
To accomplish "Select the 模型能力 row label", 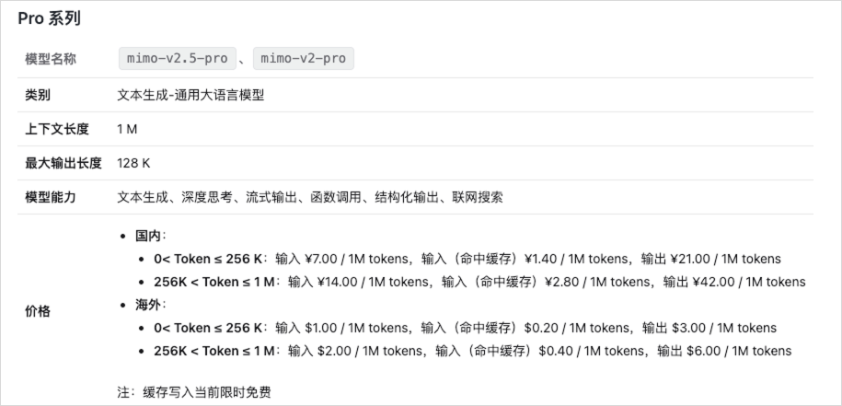I will pyautogui.click(x=51, y=197).
